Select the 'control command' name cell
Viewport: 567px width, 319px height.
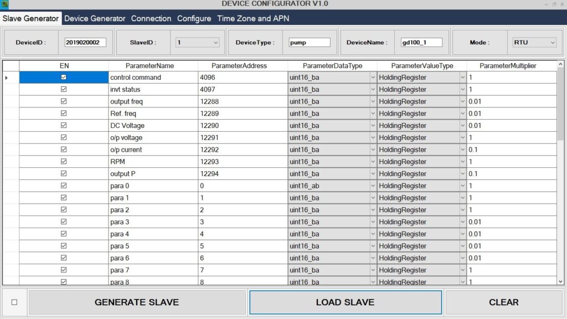[x=153, y=78]
